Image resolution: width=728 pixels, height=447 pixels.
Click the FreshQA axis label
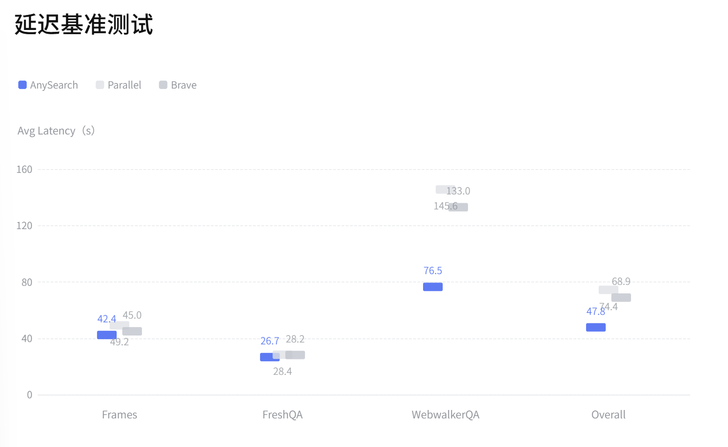pyautogui.click(x=282, y=415)
